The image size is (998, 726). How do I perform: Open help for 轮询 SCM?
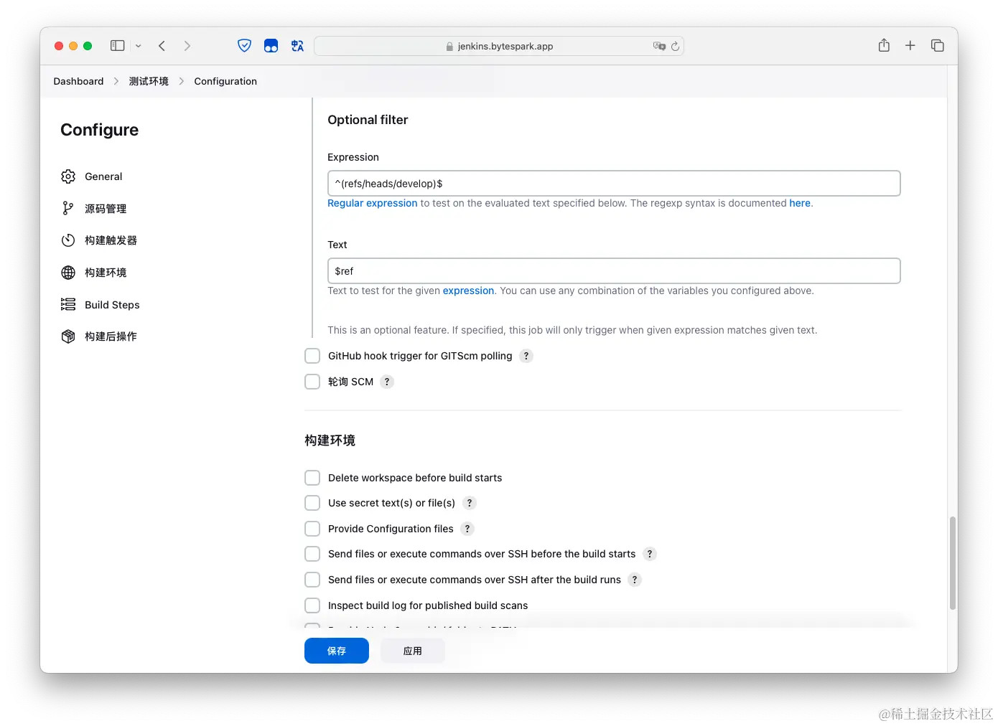pos(387,382)
